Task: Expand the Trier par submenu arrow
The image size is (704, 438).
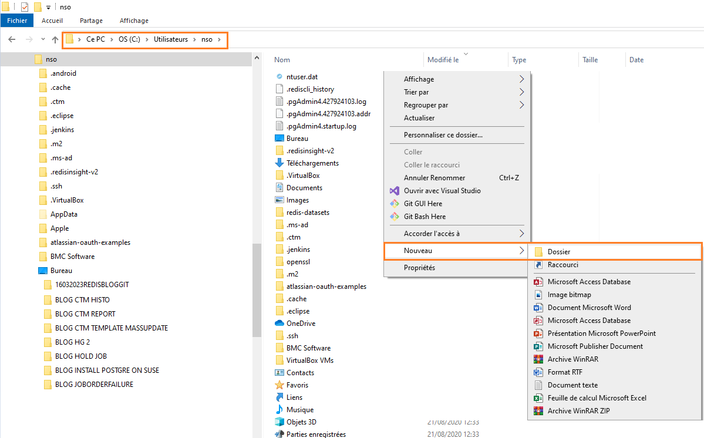Action: 521,92
